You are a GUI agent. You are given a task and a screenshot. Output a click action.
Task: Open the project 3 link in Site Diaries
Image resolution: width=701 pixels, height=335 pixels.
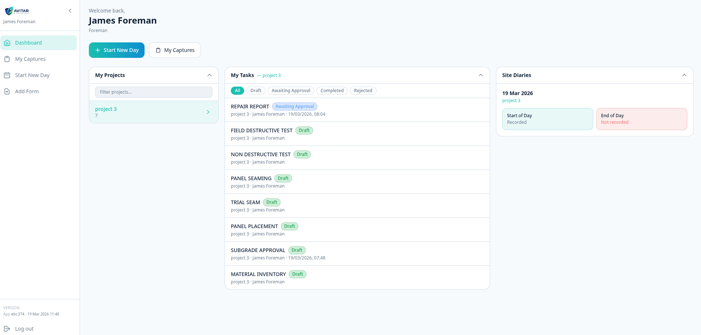(x=511, y=100)
